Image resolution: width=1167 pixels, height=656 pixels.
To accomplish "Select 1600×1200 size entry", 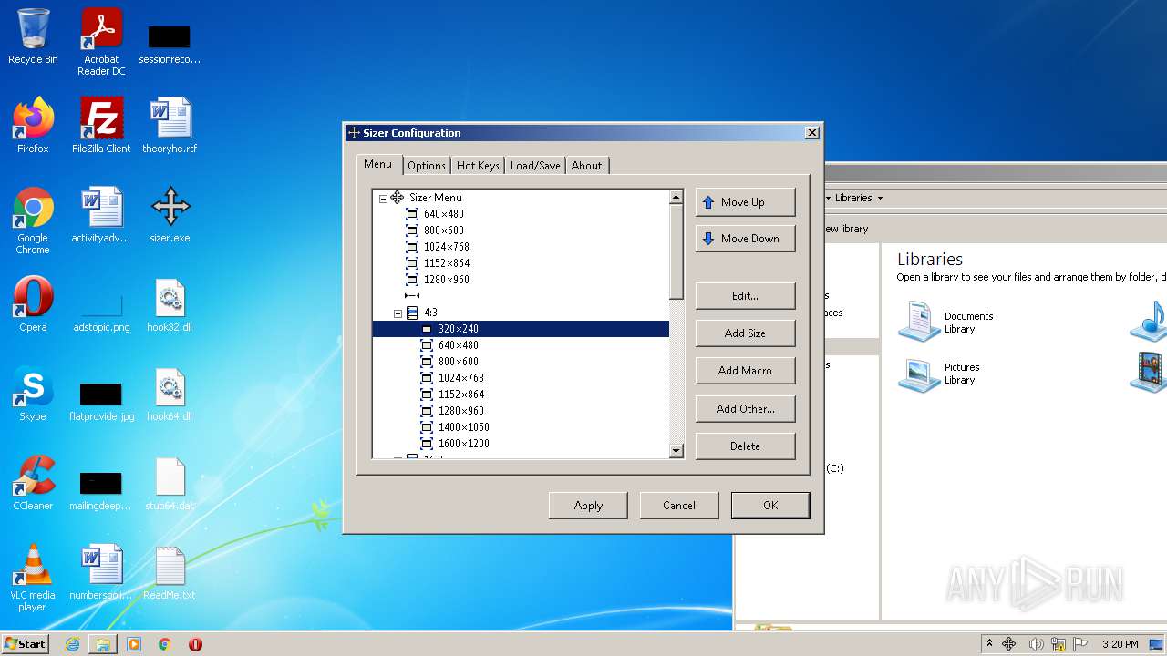I will 463,444.
